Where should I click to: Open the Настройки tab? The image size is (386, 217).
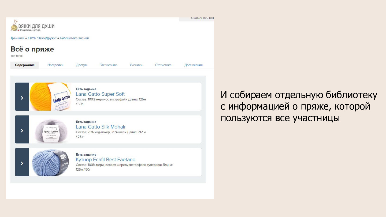pyautogui.click(x=55, y=65)
